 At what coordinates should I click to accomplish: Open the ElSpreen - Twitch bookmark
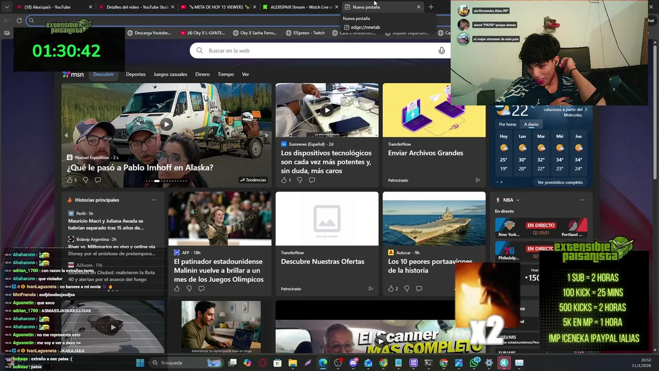coord(305,33)
